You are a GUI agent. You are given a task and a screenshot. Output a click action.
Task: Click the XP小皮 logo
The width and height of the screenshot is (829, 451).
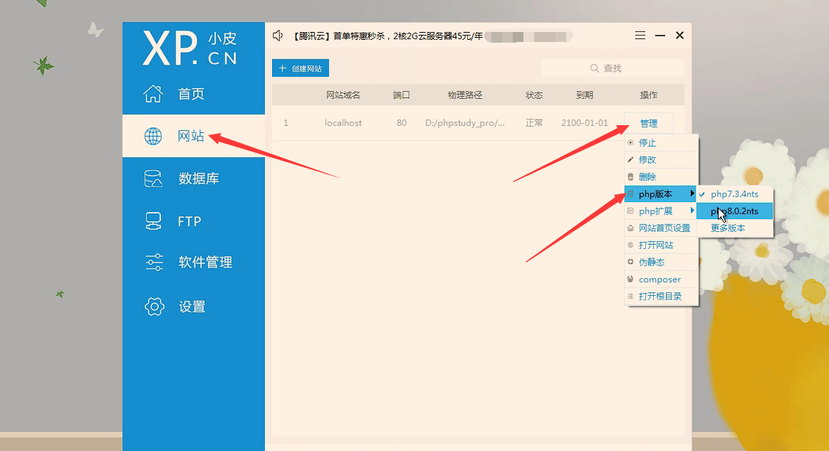(x=190, y=48)
